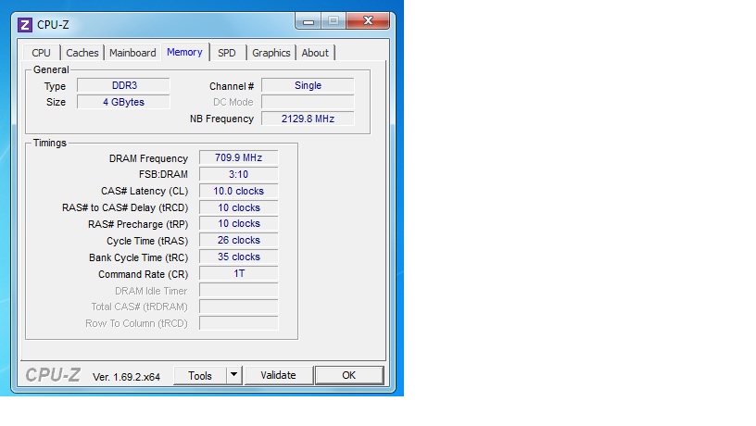Minimize the CPU-Z window
Viewport: 756px width, 426px height.
pos(309,21)
